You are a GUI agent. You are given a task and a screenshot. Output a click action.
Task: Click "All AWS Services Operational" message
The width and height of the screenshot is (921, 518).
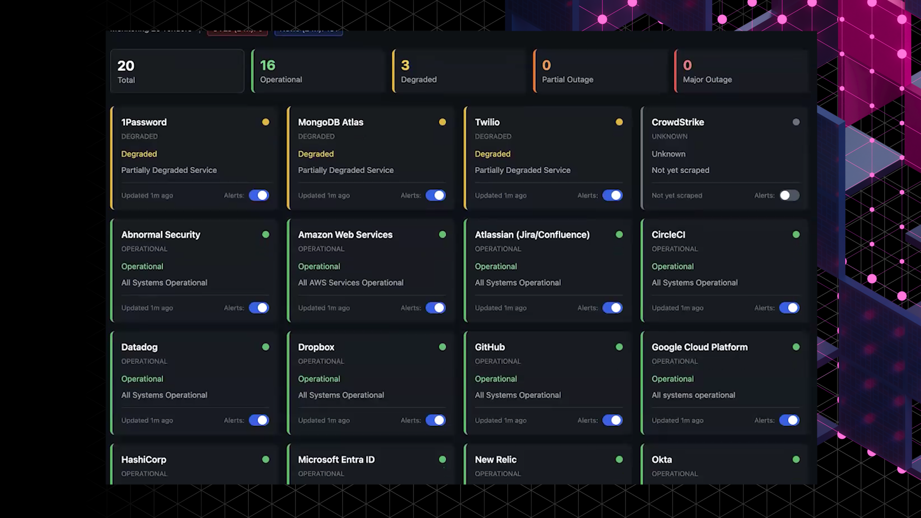coord(351,283)
